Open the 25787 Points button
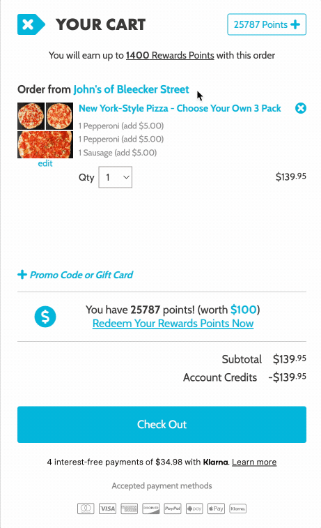Image resolution: width=321 pixels, height=528 pixels. click(267, 24)
